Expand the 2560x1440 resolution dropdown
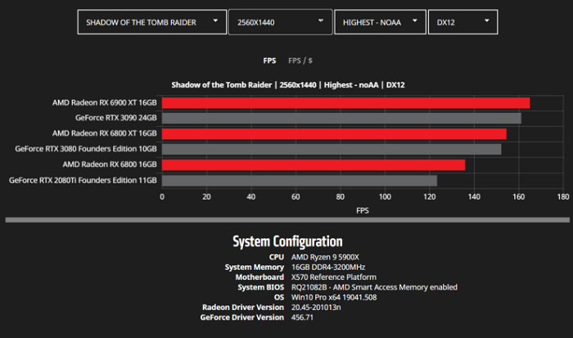 point(280,22)
